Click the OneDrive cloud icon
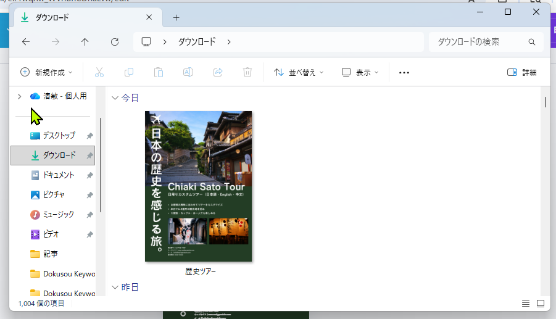556x319 pixels. tap(35, 96)
